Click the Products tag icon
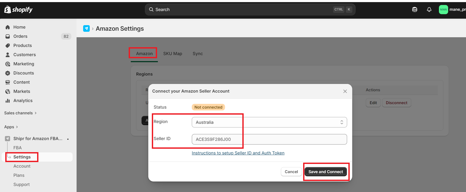Viewport: 466px width, 192px height. [x=8, y=46]
